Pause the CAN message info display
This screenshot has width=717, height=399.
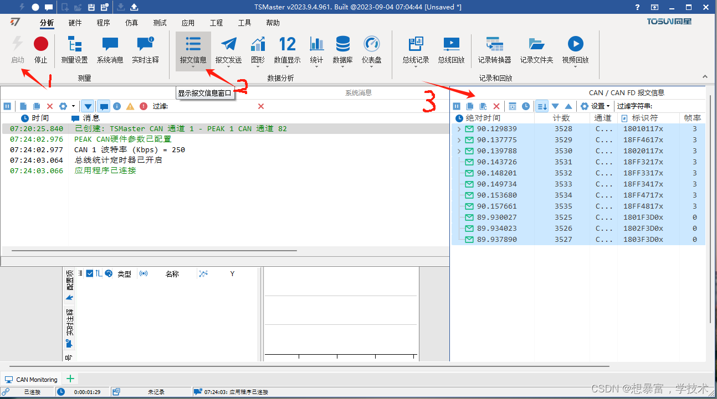(457, 106)
